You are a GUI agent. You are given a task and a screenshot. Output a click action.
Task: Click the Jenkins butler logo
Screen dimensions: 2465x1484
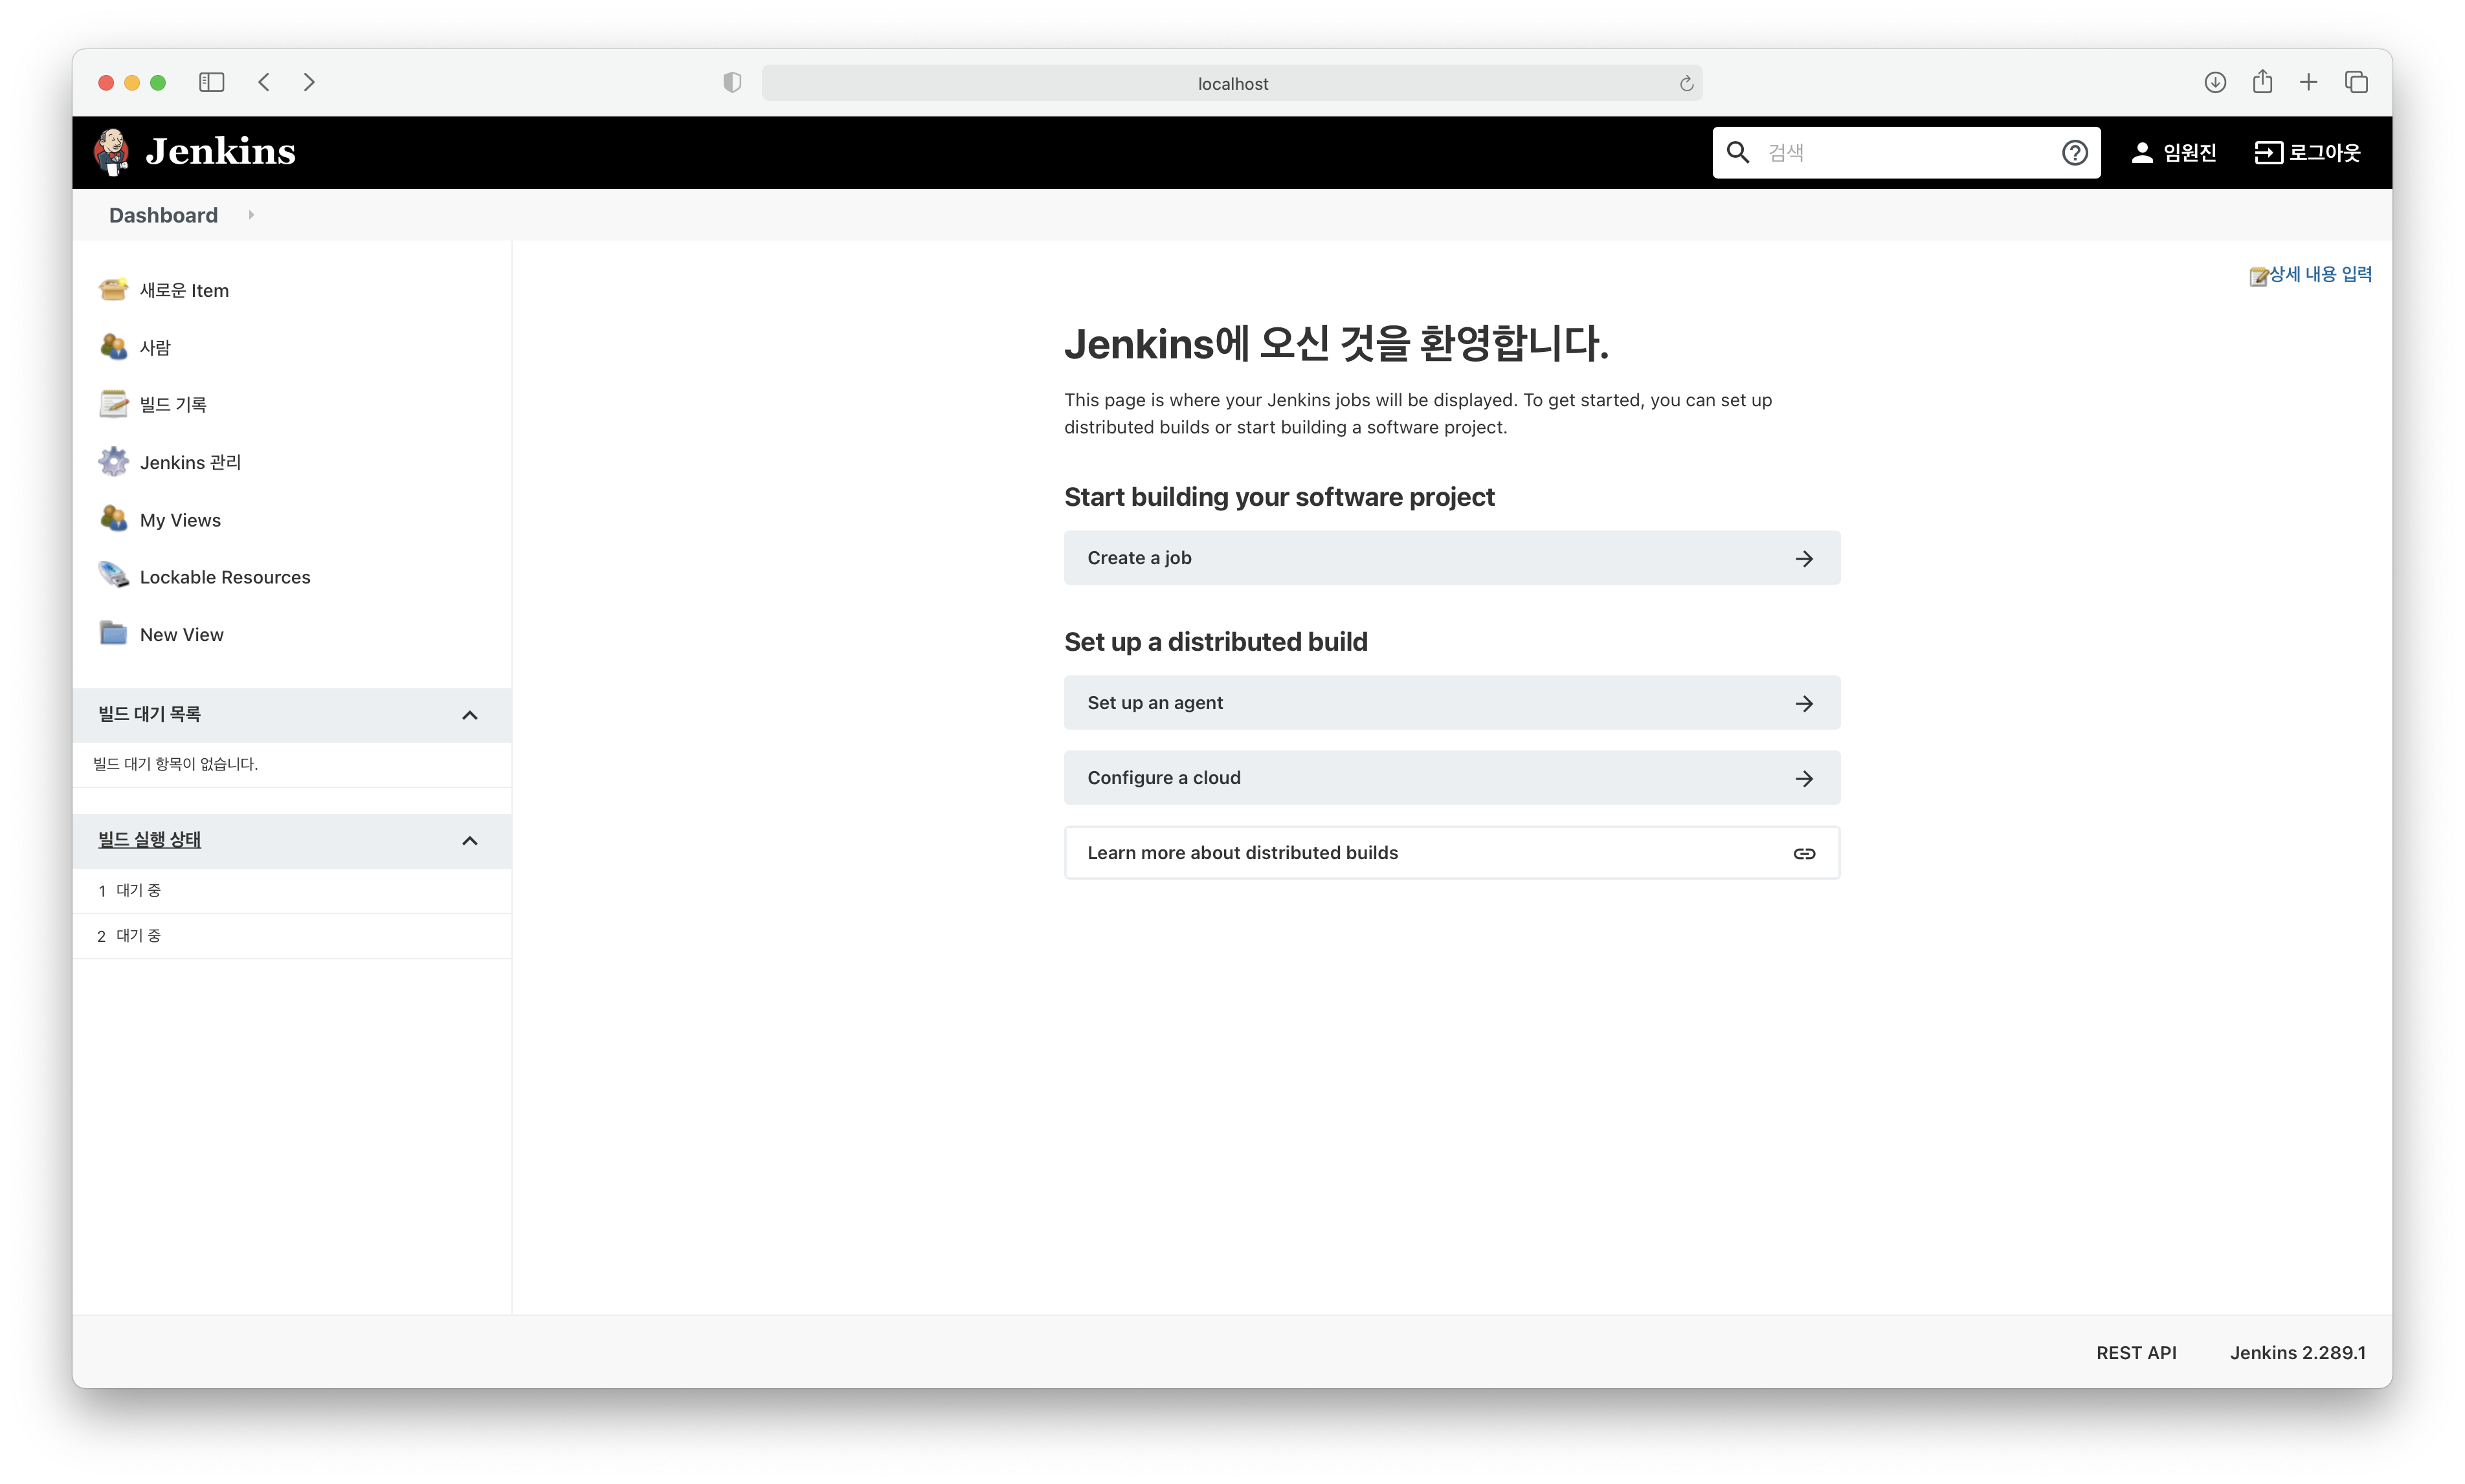pos(112,152)
